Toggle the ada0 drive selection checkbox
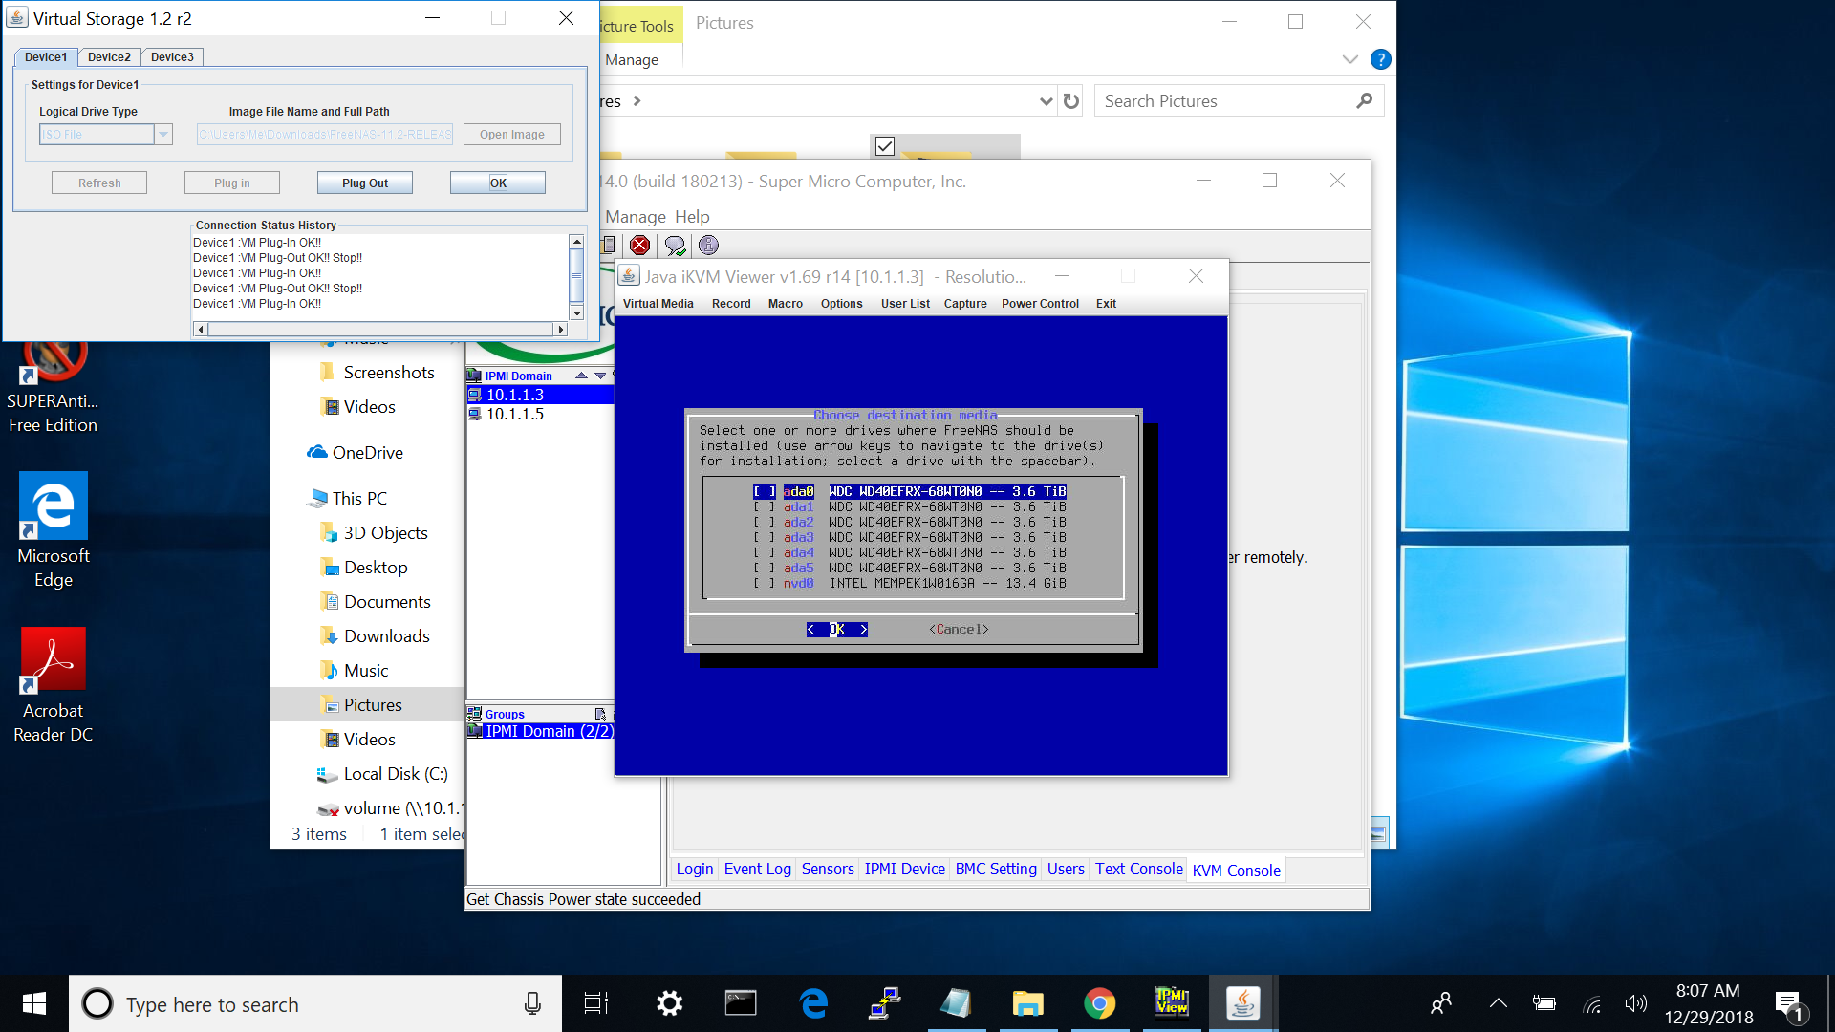 pyautogui.click(x=764, y=492)
